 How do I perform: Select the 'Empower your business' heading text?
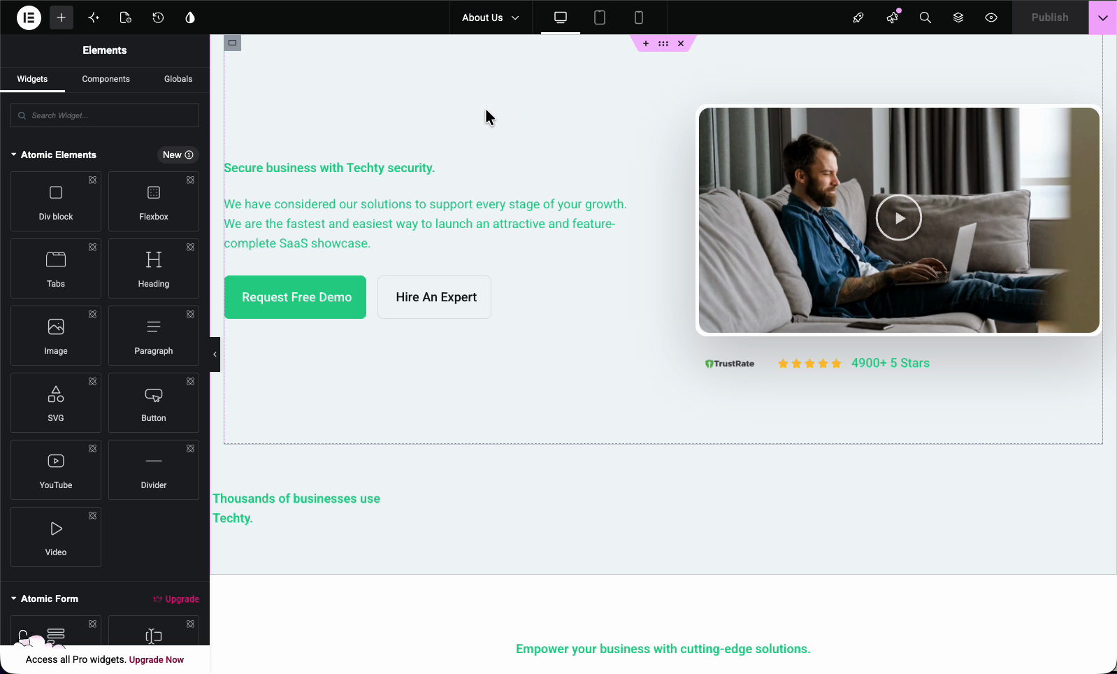(663, 649)
